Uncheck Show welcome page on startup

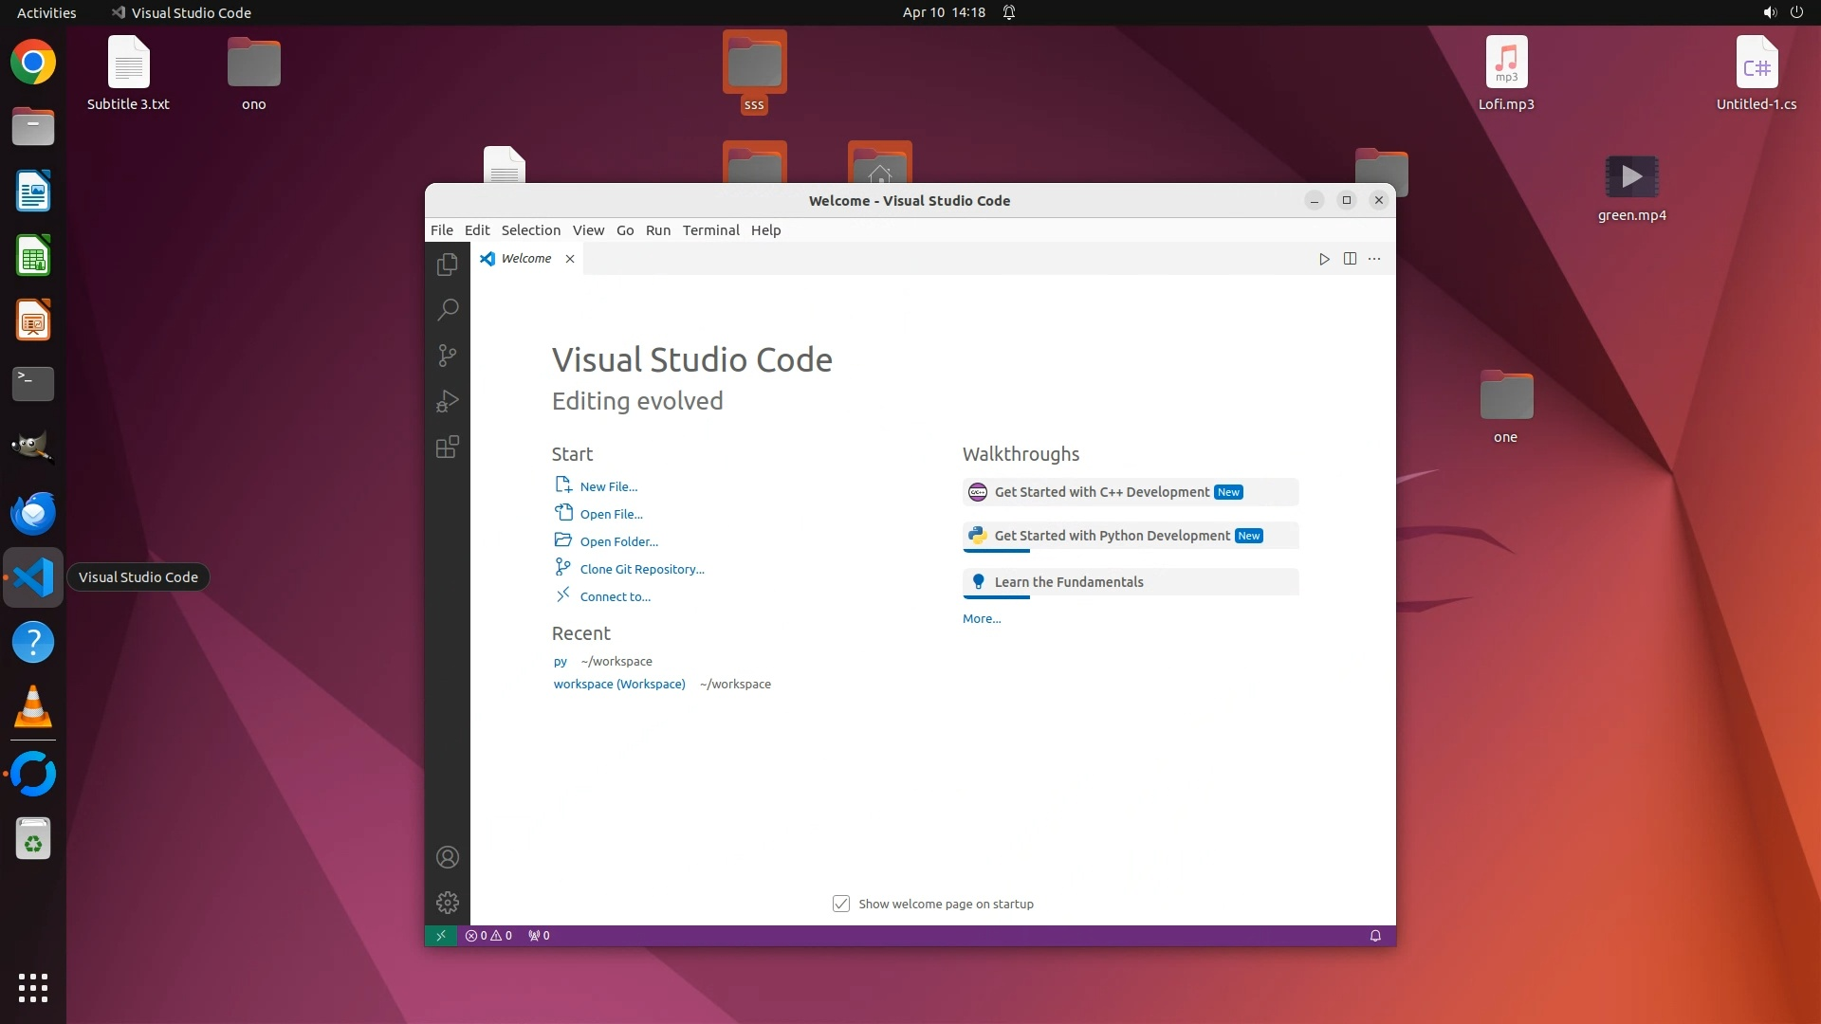point(841,904)
